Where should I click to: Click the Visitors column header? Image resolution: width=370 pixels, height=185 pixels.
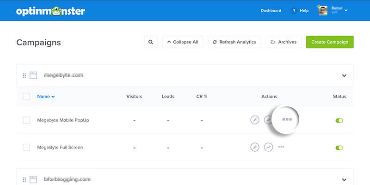click(134, 97)
